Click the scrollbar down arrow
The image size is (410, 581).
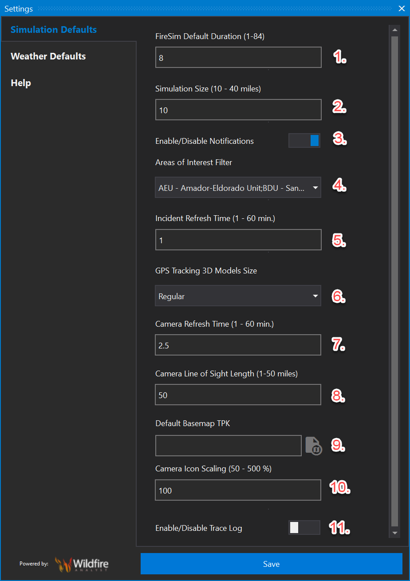coord(394,533)
